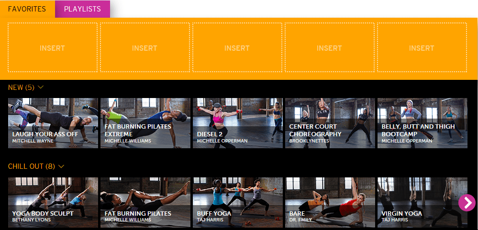Click the last INSERT slot on right
Image resolution: width=478 pixels, height=230 pixels.
coord(422,47)
